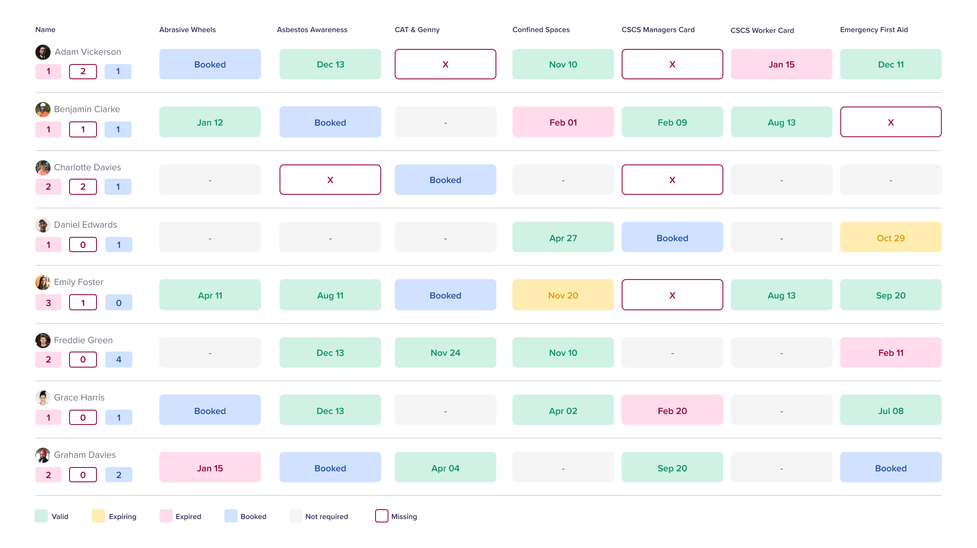Open Adam Vickerson's missing CAT & Genny cell
977x548 pixels.
445,64
